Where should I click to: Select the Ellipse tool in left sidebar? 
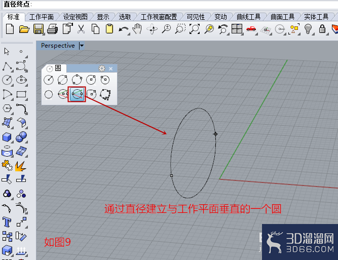22,80
